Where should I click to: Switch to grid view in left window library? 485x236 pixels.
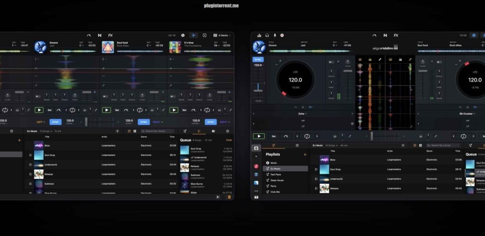[x=135, y=131]
